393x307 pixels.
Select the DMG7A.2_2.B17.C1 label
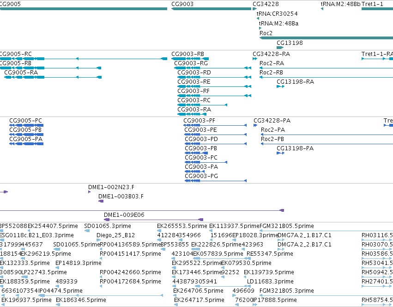pyautogui.click(x=304, y=245)
